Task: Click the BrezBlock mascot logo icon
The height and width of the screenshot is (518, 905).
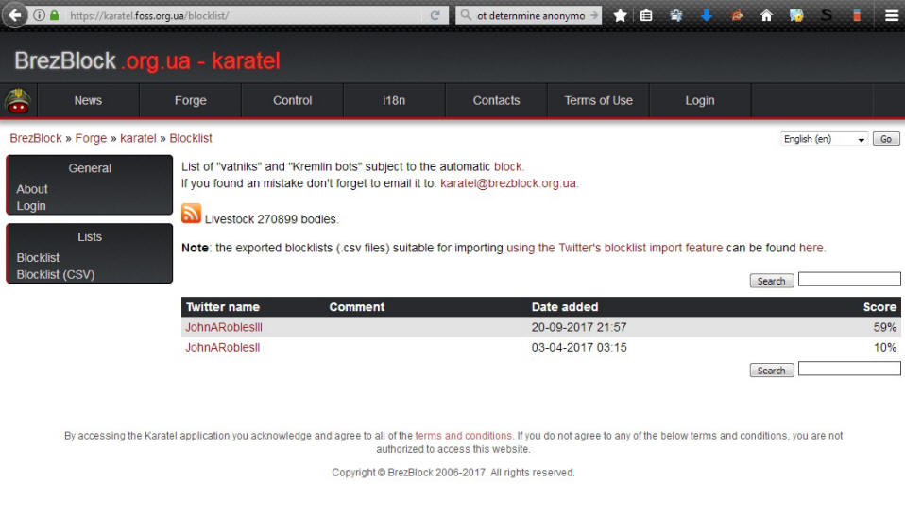Action: pyautogui.click(x=18, y=101)
